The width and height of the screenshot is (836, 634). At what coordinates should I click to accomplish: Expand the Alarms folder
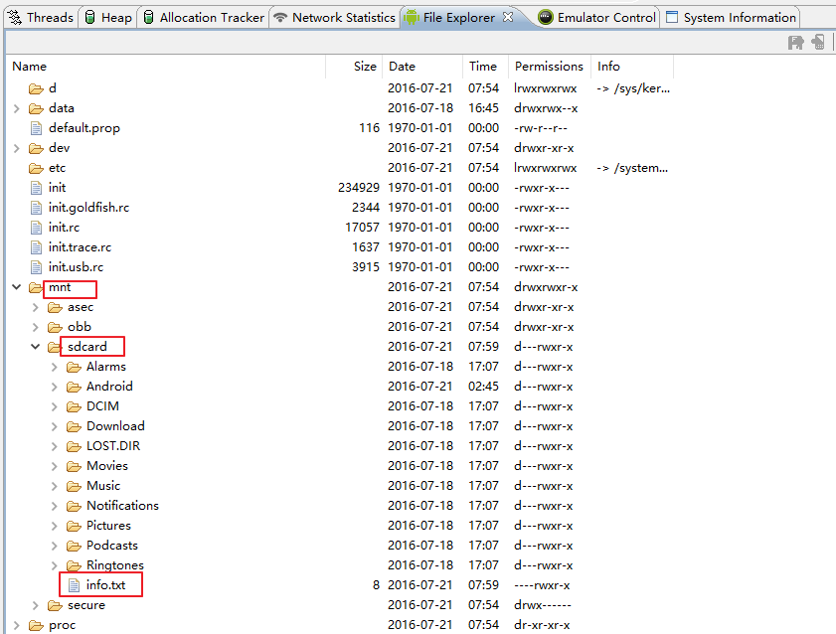point(55,367)
